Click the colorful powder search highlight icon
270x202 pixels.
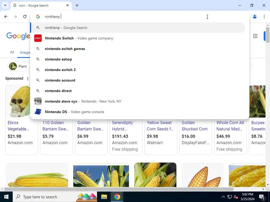[x=87, y=197]
